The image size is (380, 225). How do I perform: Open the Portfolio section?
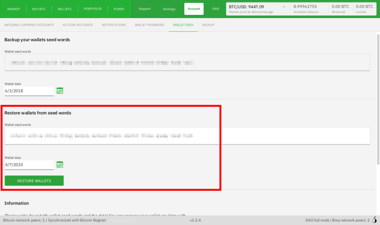[x=92, y=9]
